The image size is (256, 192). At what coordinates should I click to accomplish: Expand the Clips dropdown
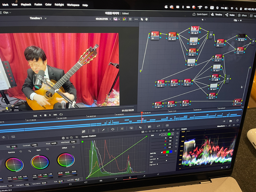7,12
